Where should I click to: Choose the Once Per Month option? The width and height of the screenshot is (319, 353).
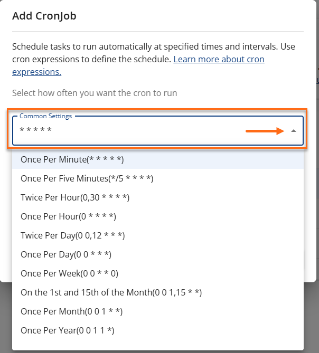click(71, 311)
